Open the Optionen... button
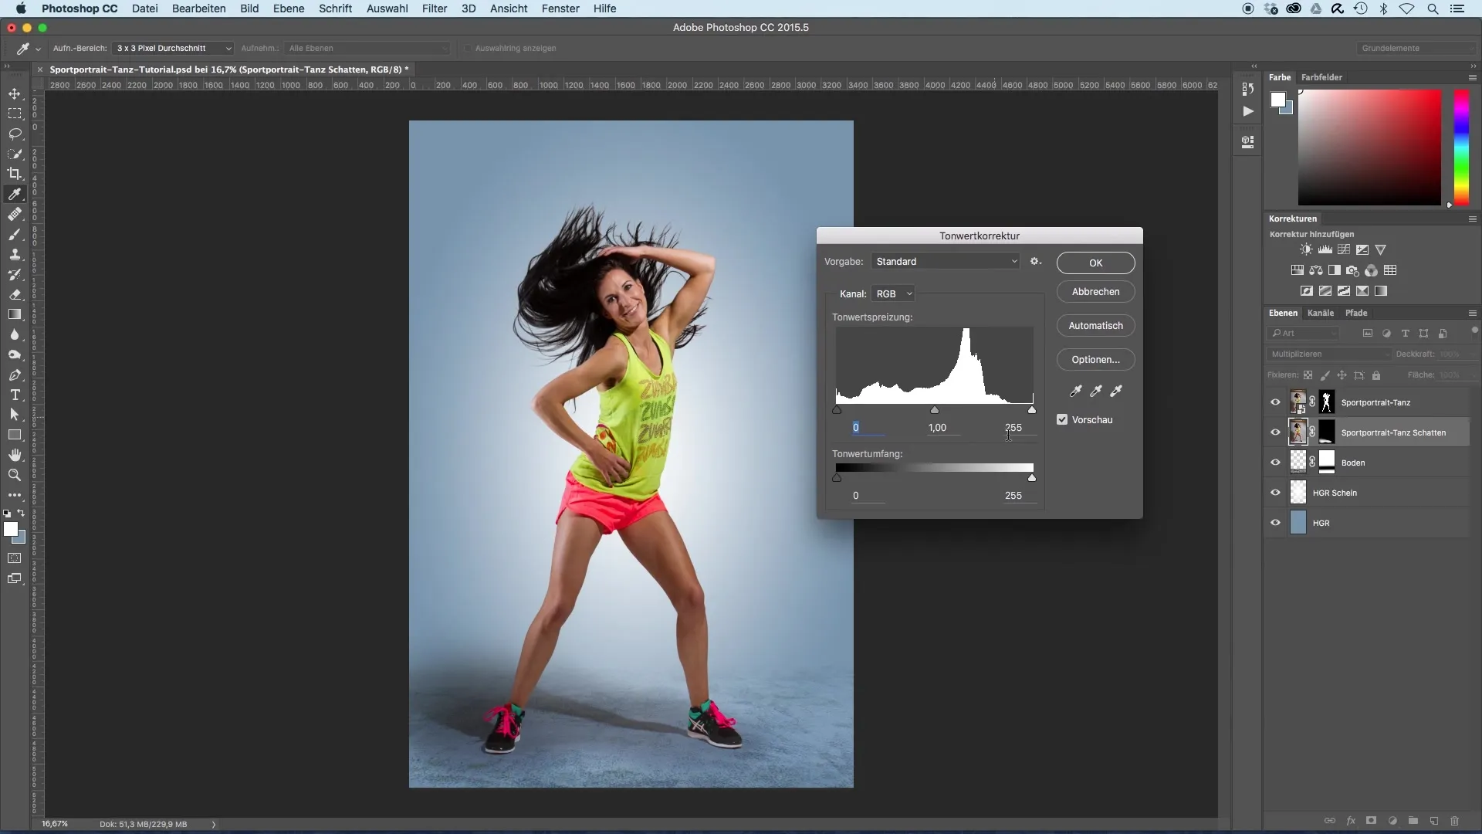 (x=1095, y=360)
